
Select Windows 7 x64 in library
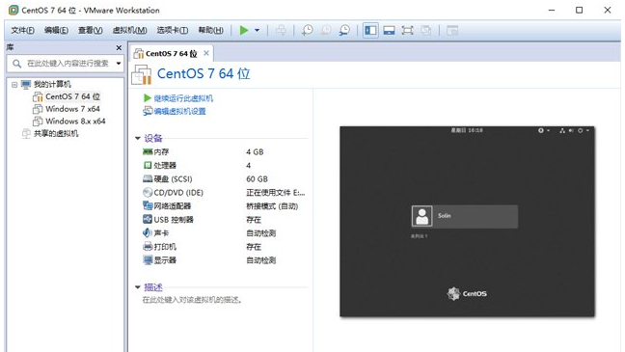67,109
